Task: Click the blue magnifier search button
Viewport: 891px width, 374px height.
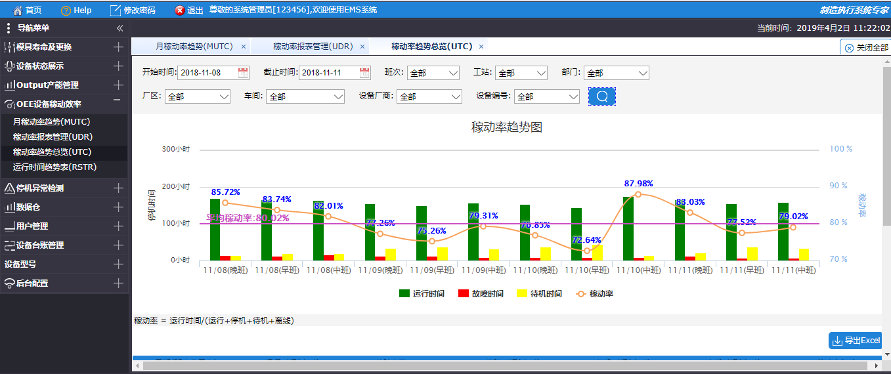Action: coord(602,96)
